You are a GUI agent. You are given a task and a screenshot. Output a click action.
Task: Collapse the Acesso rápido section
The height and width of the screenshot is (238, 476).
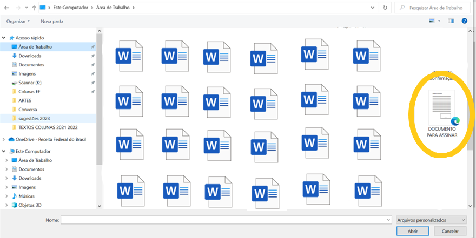click(4, 38)
